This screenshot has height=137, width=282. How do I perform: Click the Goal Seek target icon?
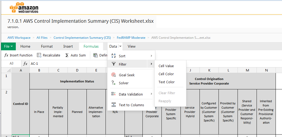pyautogui.click(x=114, y=75)
